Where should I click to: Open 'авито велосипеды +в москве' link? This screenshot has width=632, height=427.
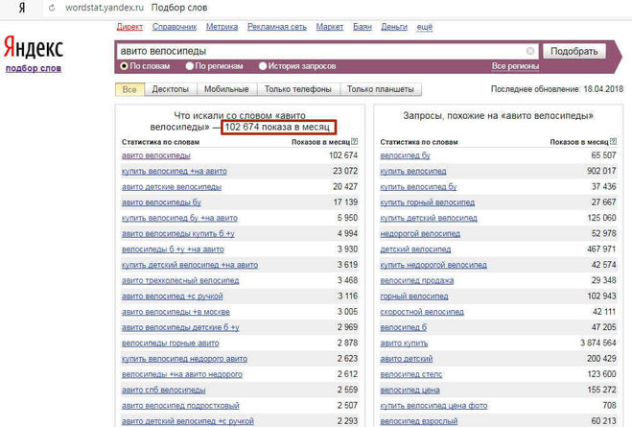point(176,312)
